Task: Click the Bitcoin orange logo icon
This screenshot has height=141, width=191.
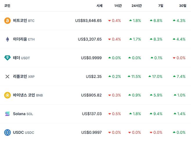Action: coord(7,21)
